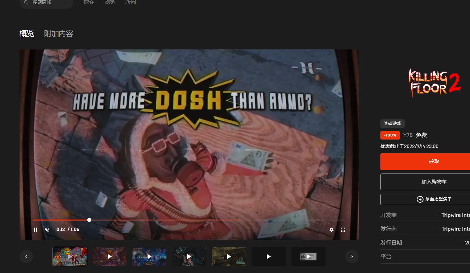The image size is (470, 273).
Task: Switch to the 附加内容 tab
Action: 59,34
